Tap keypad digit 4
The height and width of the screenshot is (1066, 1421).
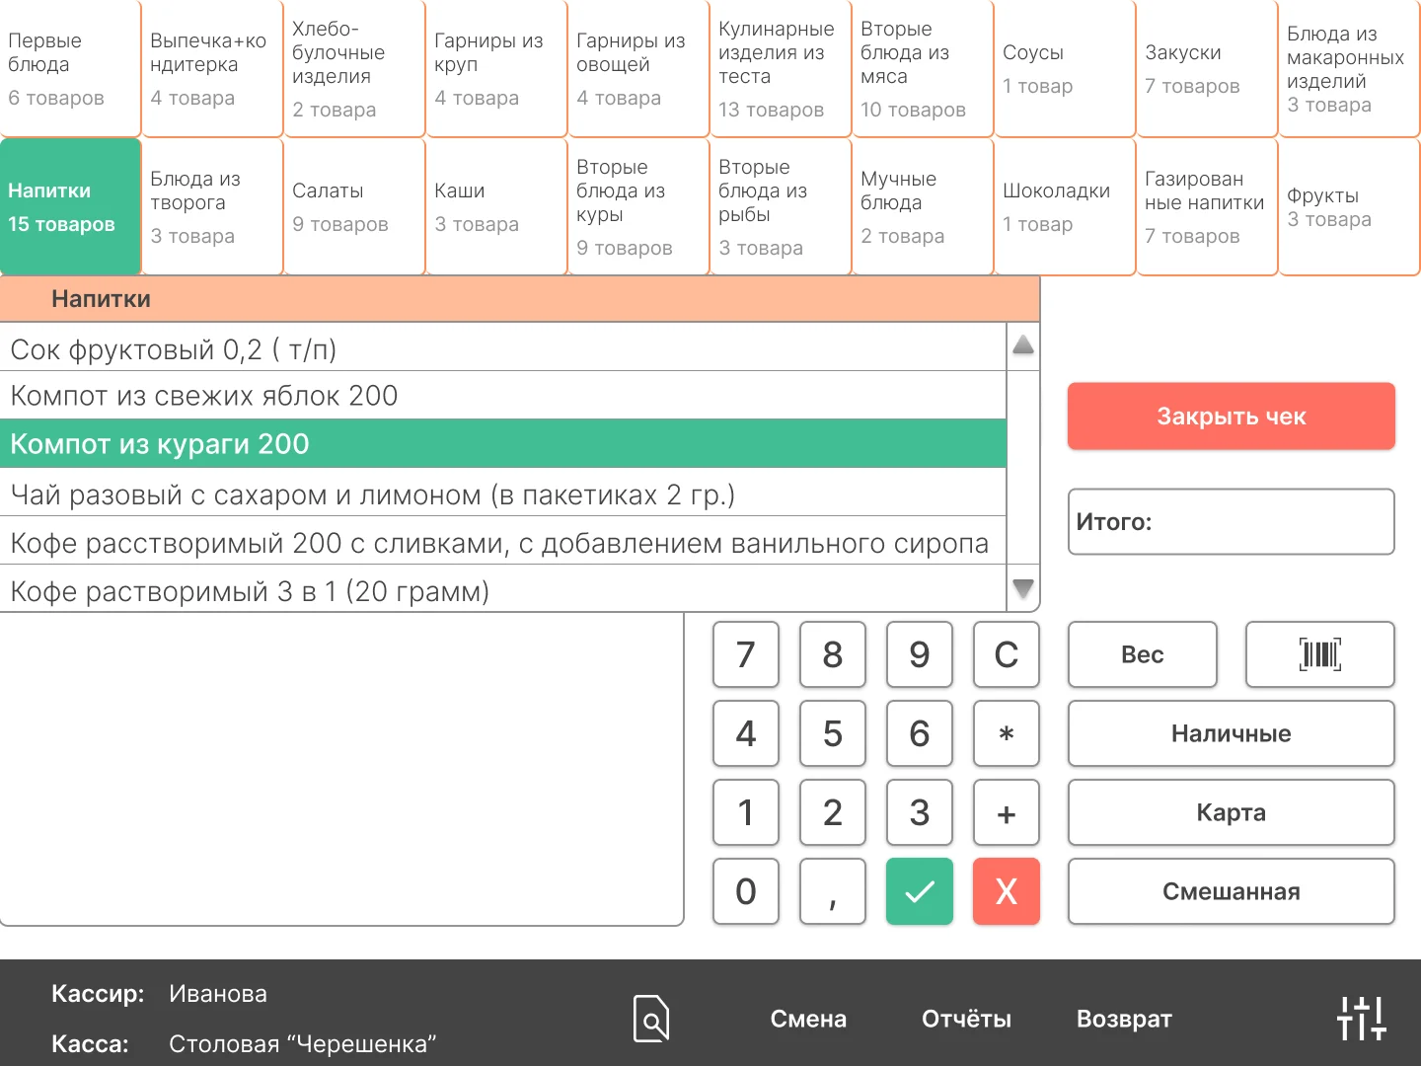pos(746,733)
